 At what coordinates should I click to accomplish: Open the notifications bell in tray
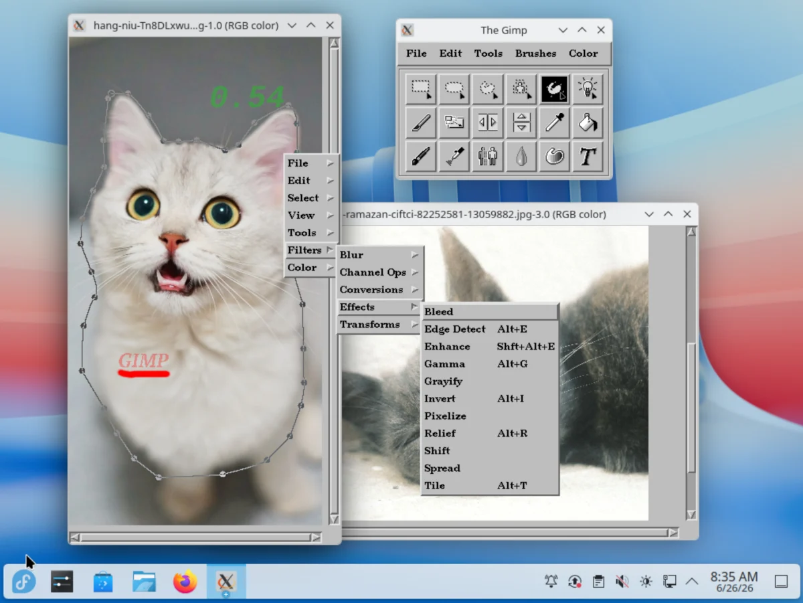pos(551,582)
